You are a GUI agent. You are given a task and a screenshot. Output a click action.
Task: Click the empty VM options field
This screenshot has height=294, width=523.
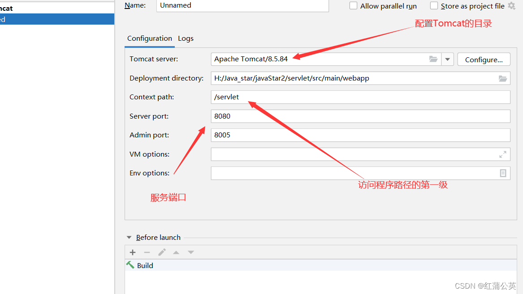[361, 154]
